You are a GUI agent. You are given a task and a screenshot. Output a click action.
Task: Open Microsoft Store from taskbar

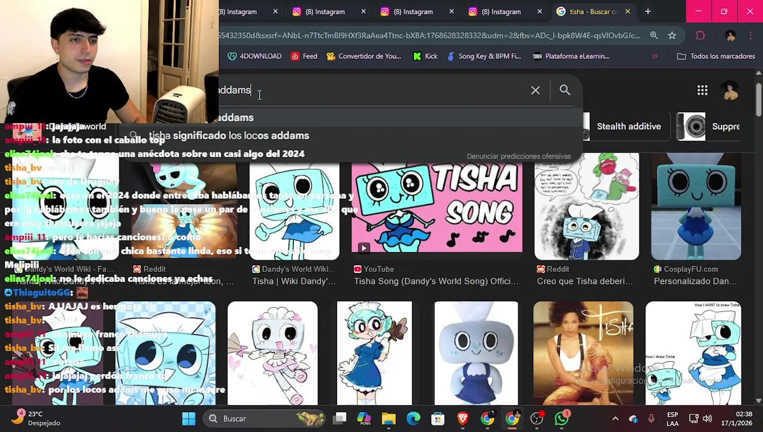click(438, 419)
